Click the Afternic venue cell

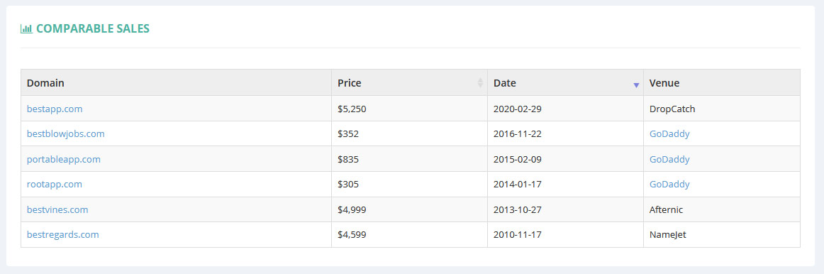pyautogui.click(x=722, y=209)
